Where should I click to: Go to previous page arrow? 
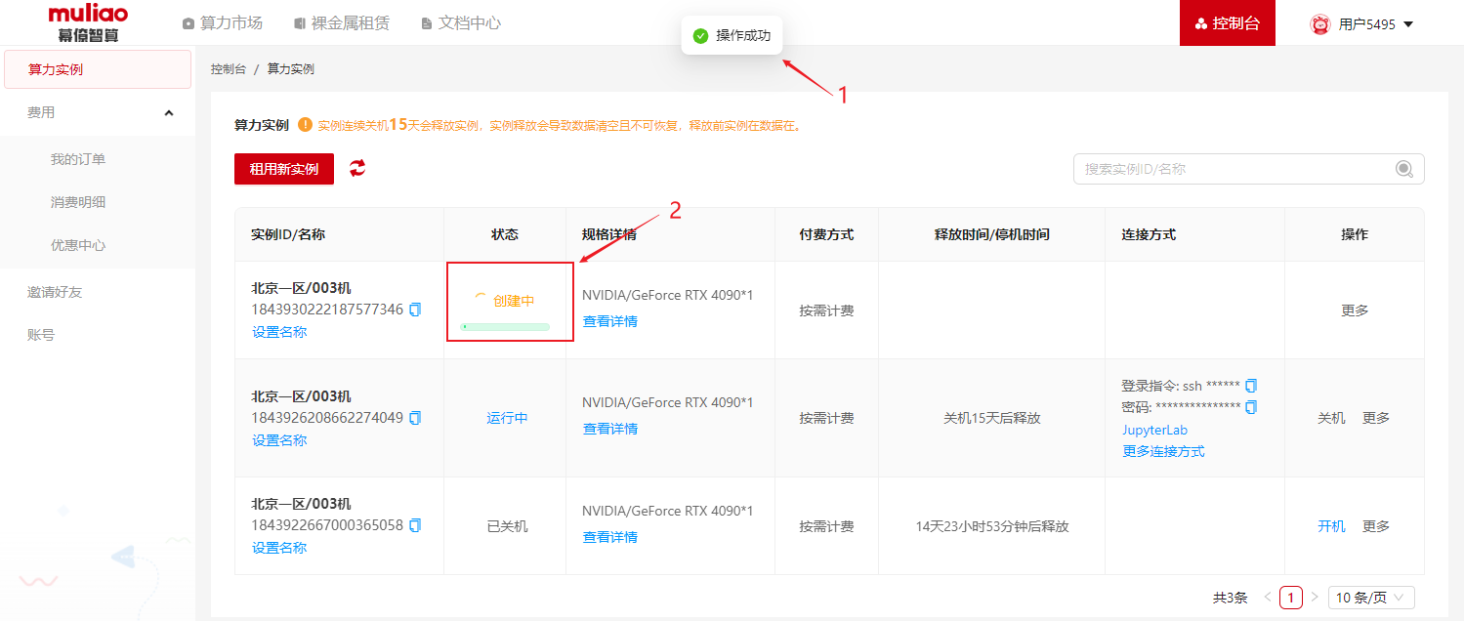(x=1268, y=597)
